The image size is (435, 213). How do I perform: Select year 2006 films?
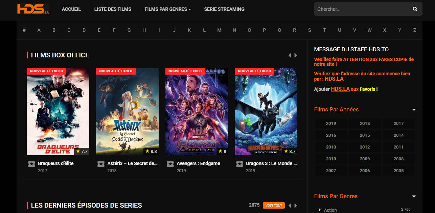pyautogui.click(x=365, y=171)
